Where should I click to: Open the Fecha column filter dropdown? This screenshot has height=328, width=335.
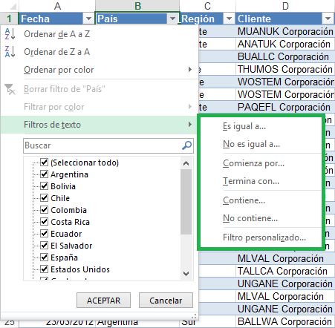[x=88, y=19]
